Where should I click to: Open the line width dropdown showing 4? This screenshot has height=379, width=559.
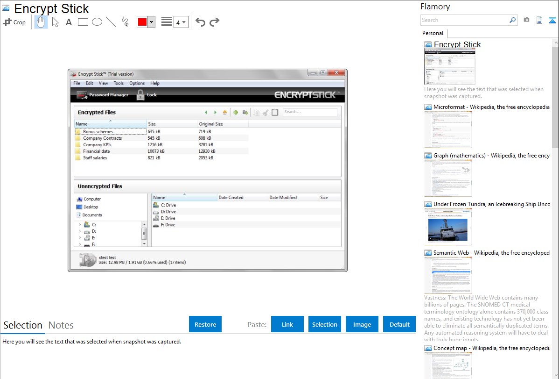(181, 22)
